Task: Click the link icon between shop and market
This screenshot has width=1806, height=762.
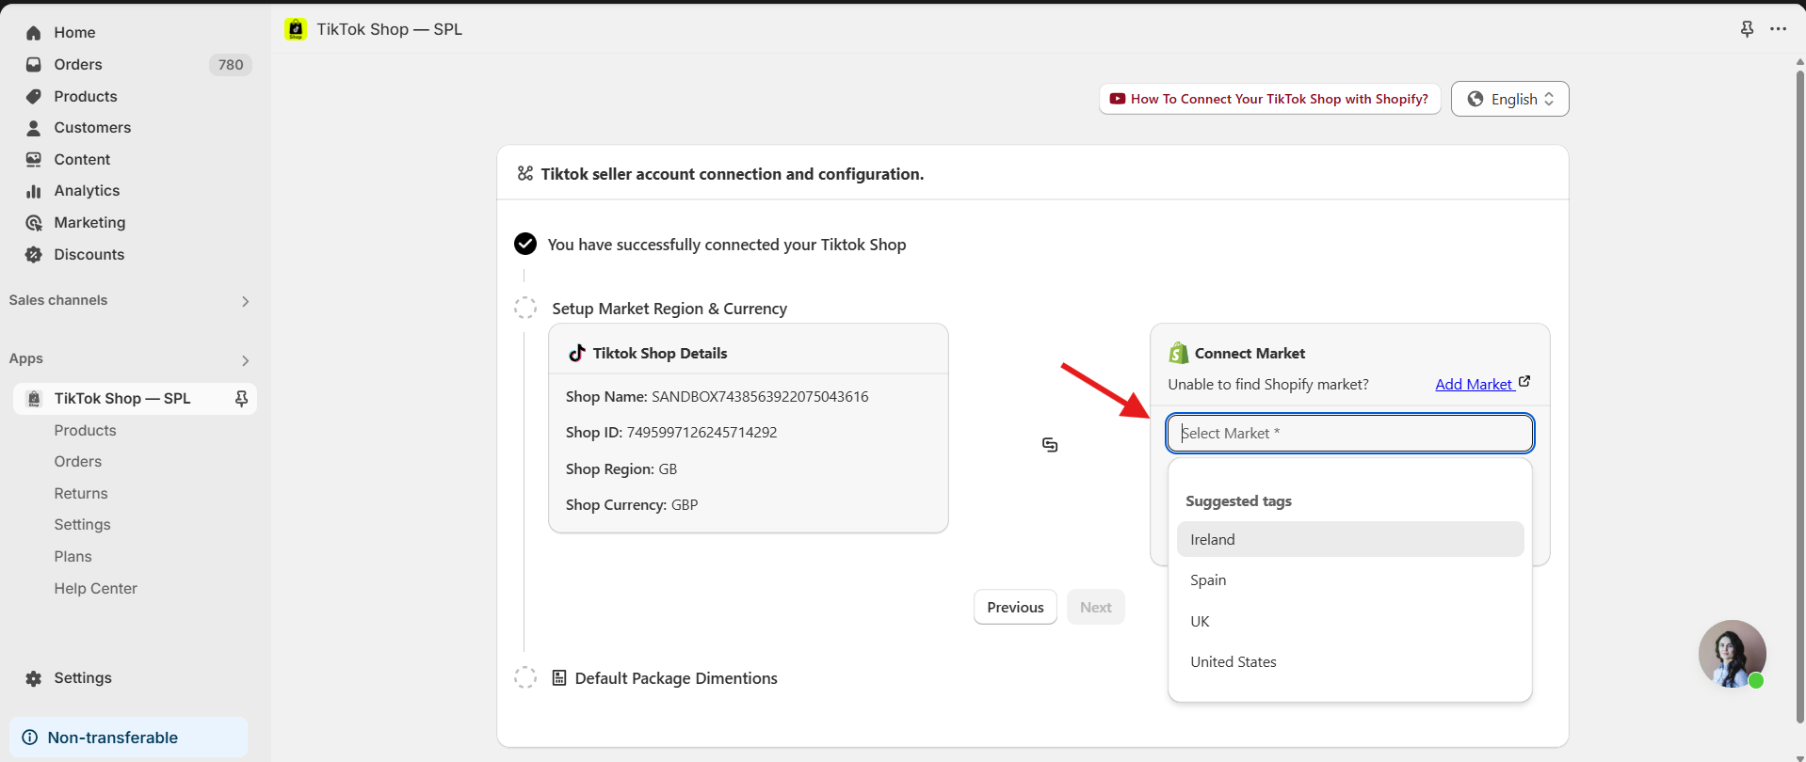Action: click(x=1050, y=445)
